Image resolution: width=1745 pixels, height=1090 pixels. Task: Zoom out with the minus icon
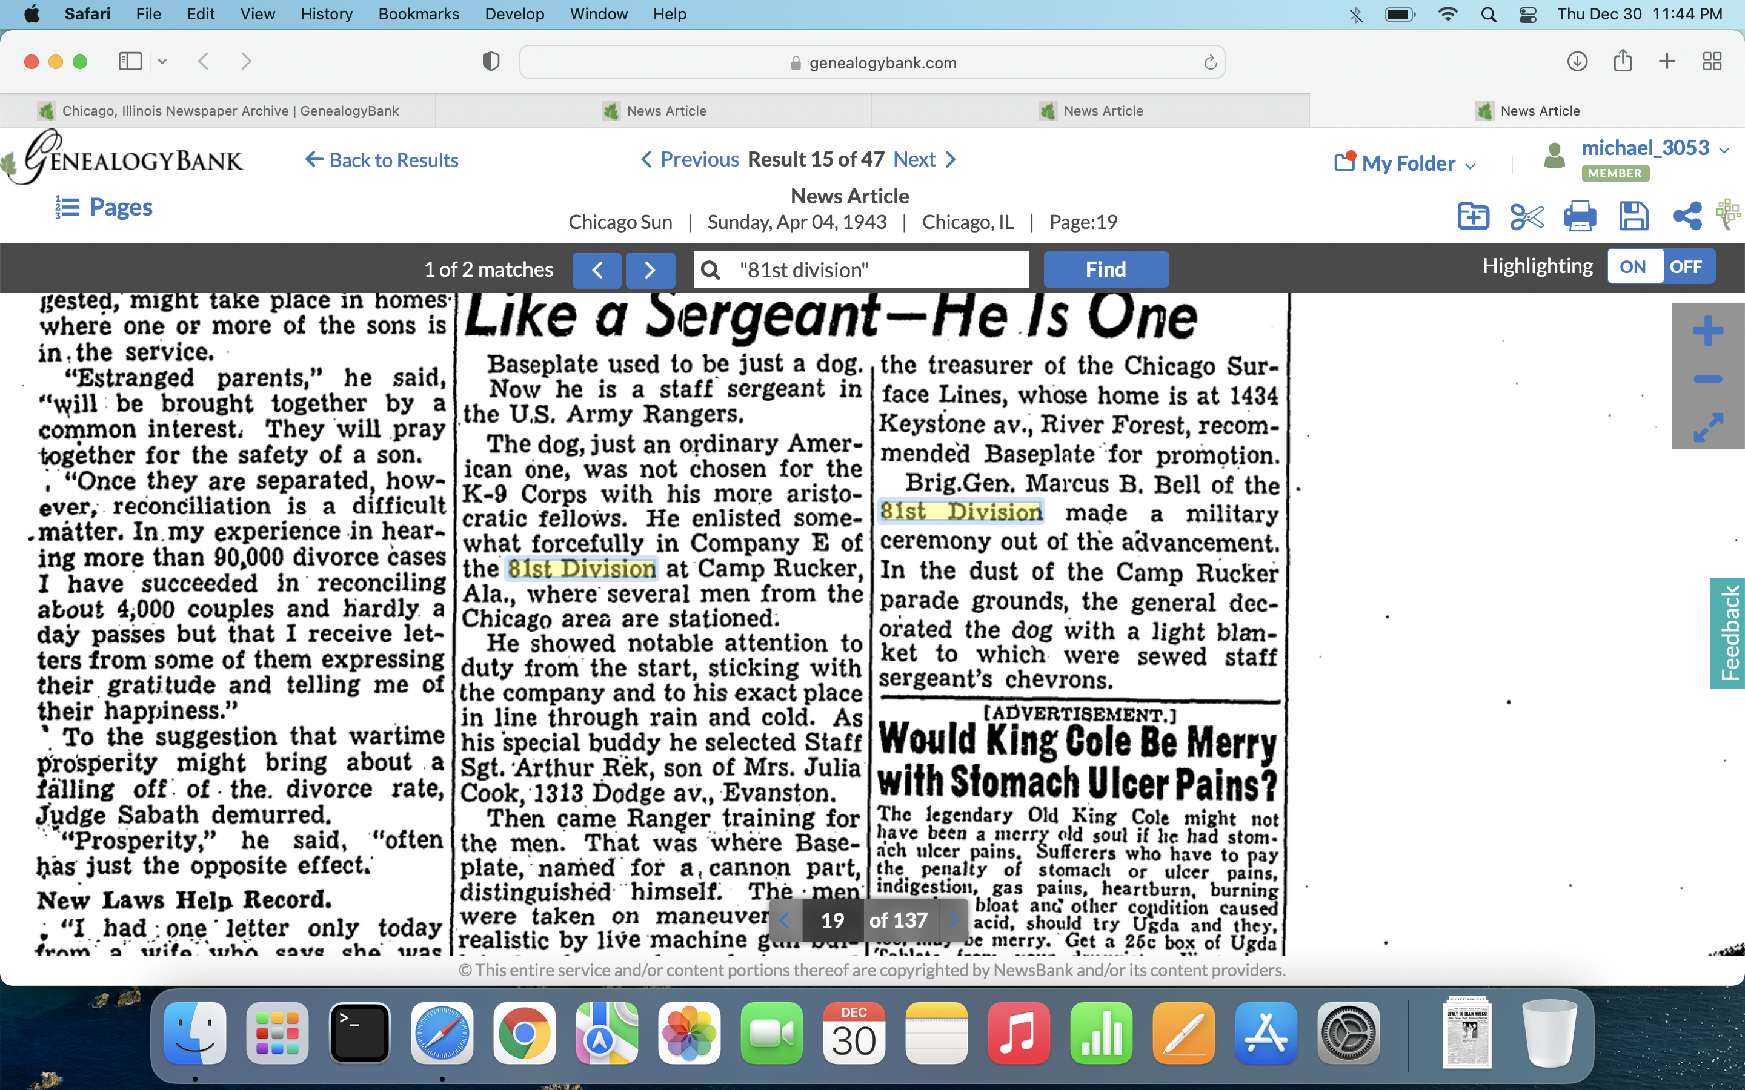coord(1707,379)
